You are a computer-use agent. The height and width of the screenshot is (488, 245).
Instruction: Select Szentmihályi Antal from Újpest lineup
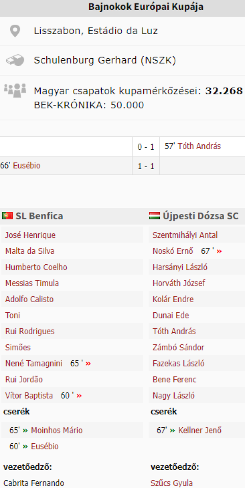[185, 235]
